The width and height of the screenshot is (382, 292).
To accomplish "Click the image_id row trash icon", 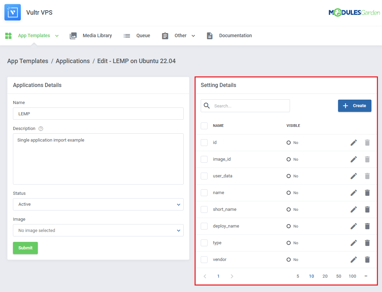I will point(367,159).
